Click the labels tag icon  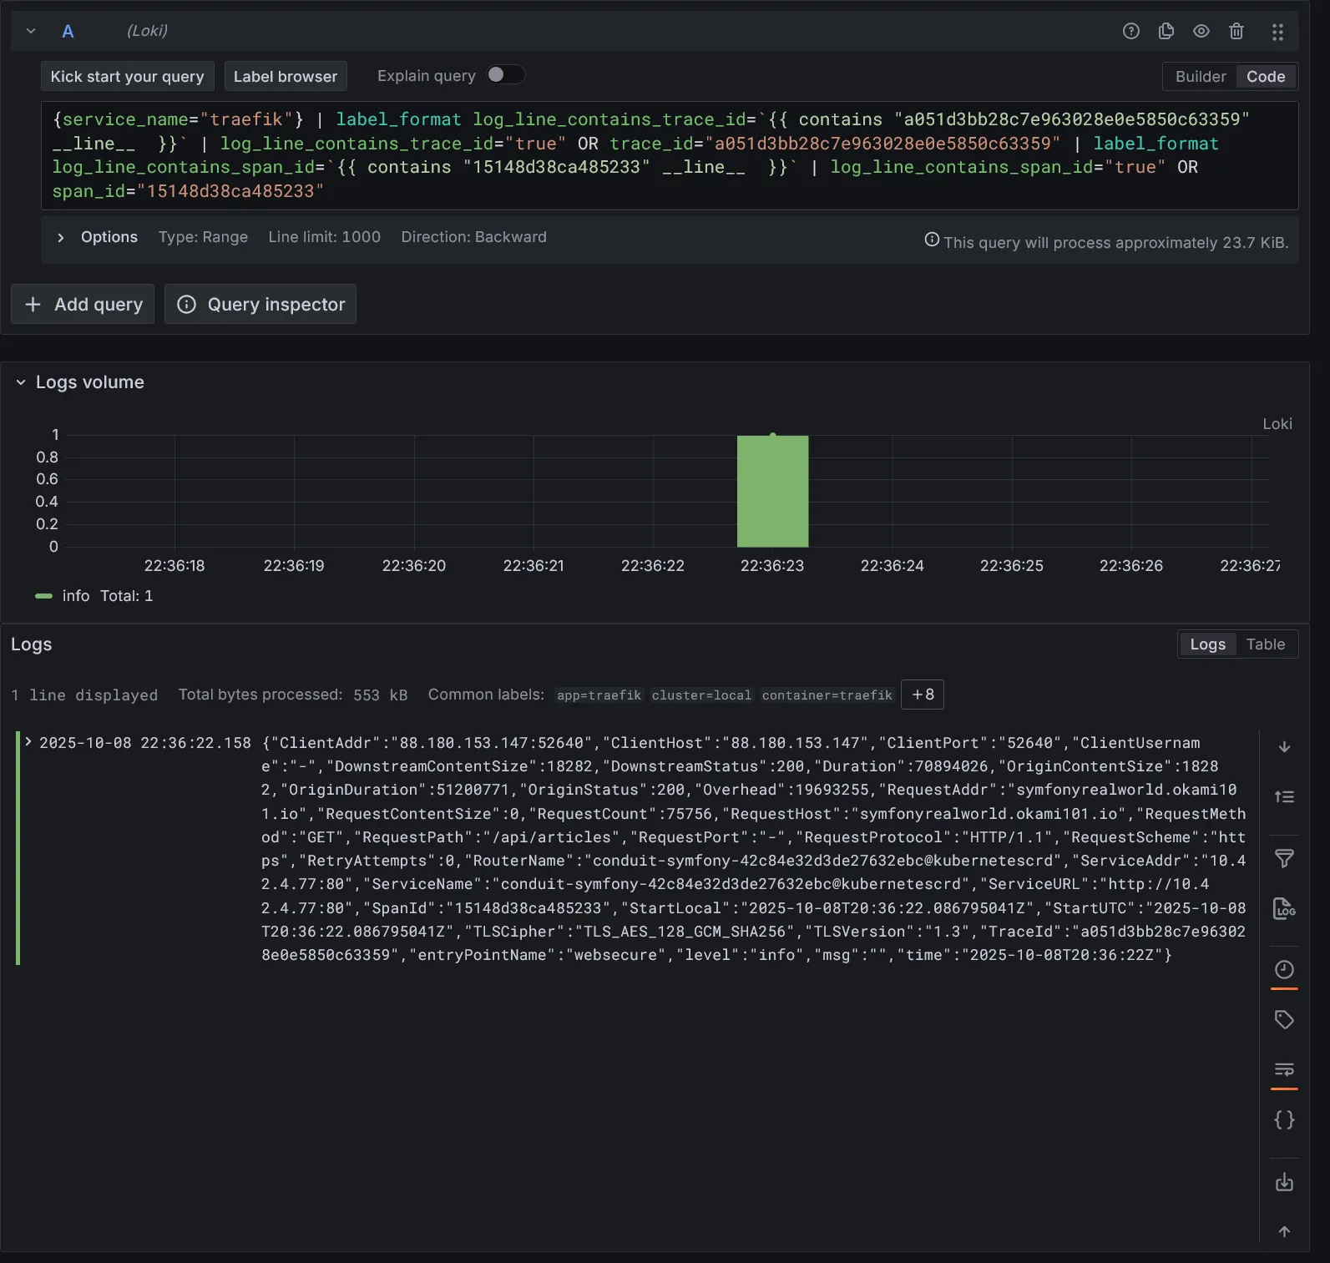[1284, 1019]
